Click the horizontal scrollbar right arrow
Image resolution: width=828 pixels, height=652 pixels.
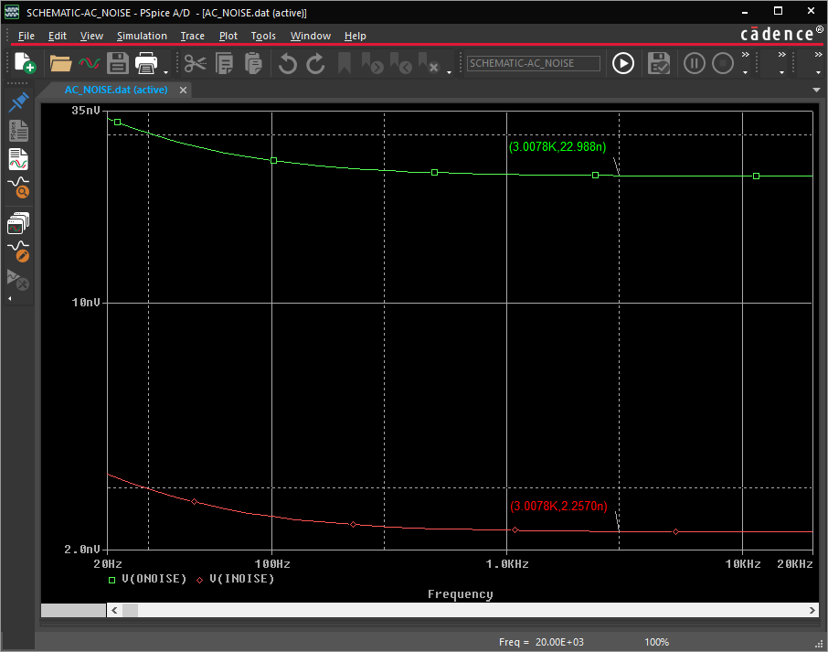click(x=812, y=610)
